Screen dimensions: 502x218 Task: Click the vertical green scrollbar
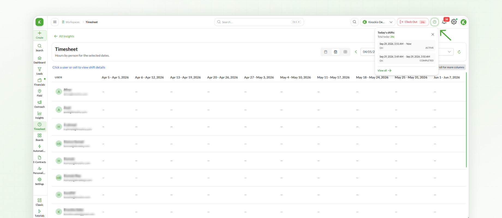466,120
